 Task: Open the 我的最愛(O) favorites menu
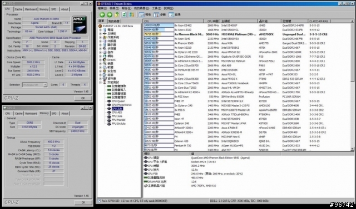pyautogui.click(x=141, y=8)
